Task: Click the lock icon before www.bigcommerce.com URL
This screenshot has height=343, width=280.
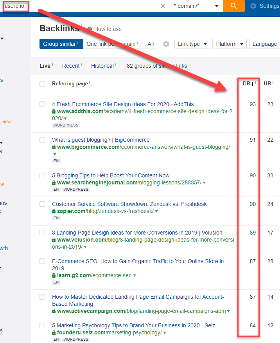Action: (54, 147)
